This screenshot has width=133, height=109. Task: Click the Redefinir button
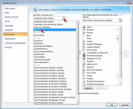click(x=88, y=88)
